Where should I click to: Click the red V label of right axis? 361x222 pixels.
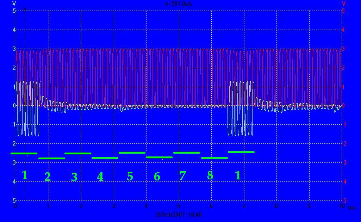[x=344, y=4]
